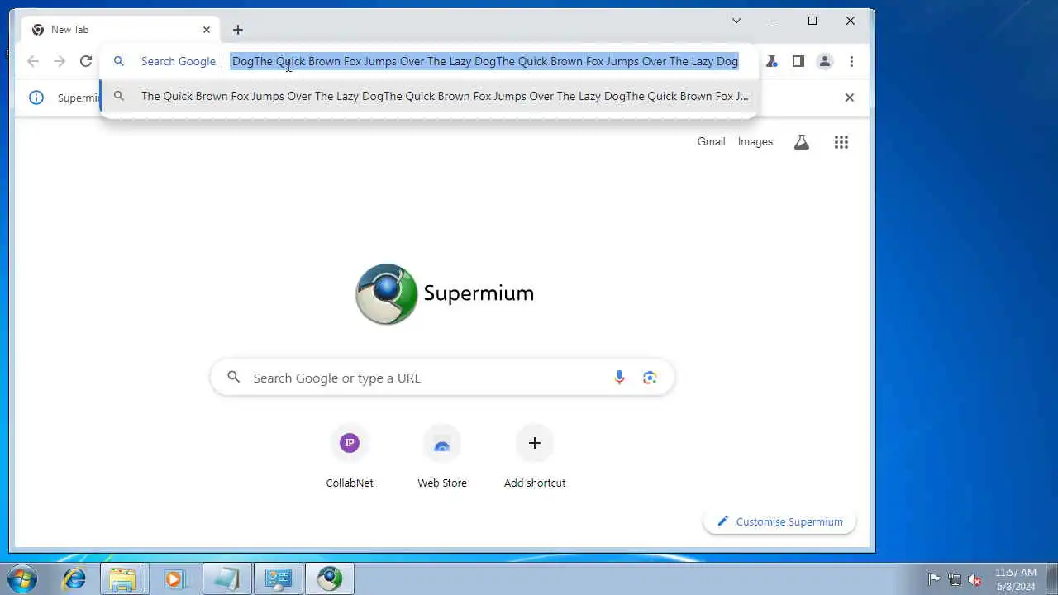Focus the Search Google or type a URL box

click(x=442, y=378)
